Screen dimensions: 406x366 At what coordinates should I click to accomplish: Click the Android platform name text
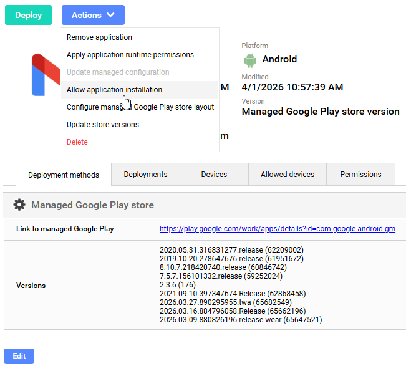coord(279,59)
